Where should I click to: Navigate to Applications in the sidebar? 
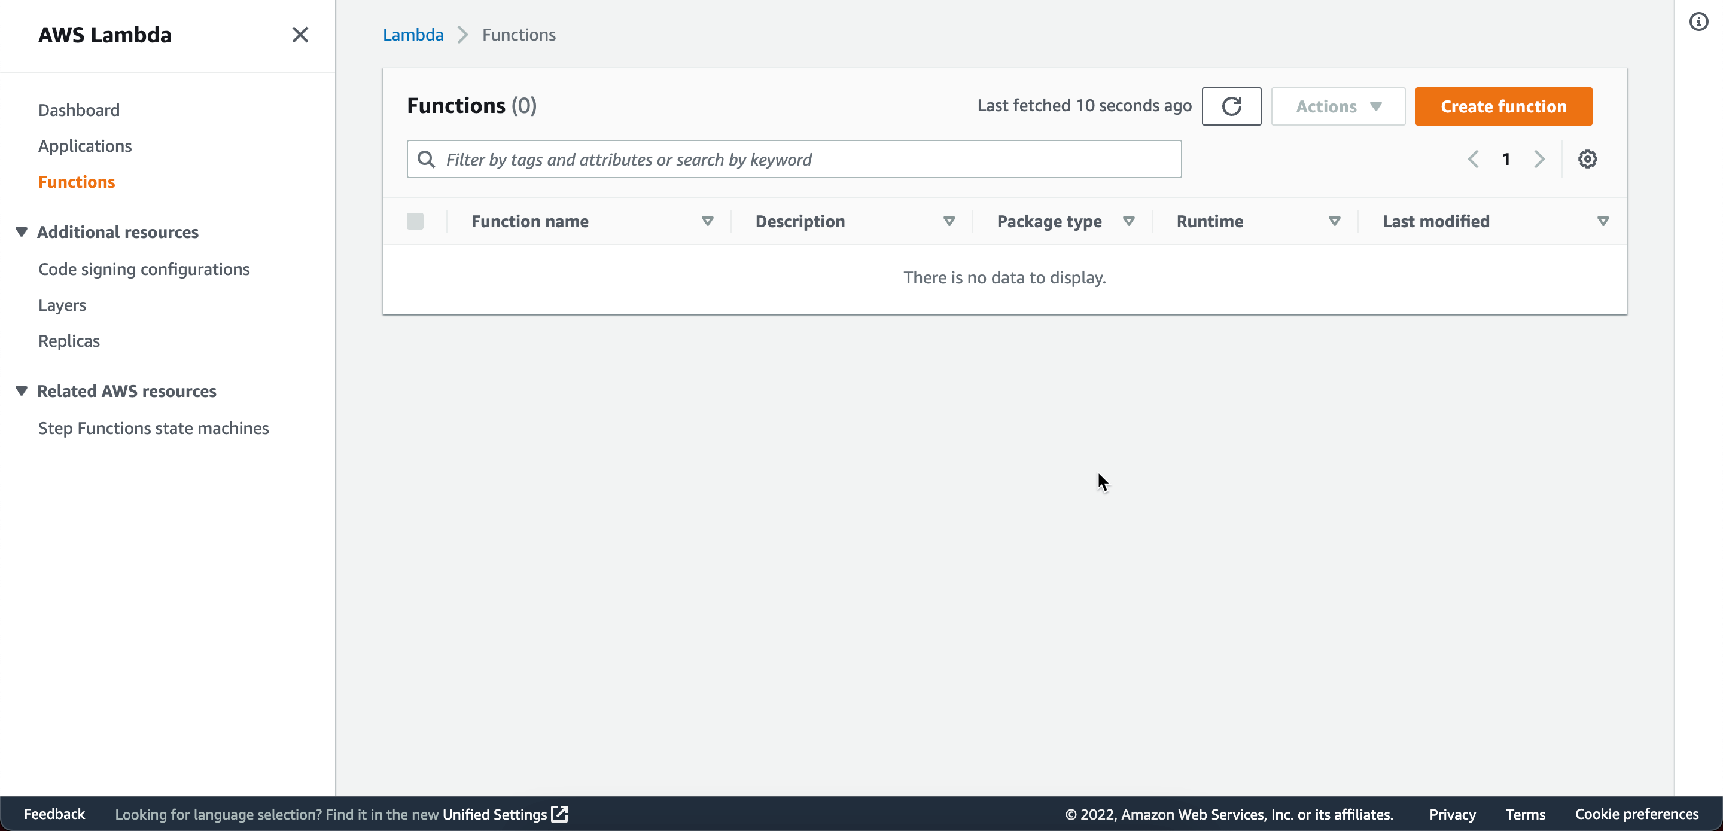pyautogui.click(x=84, y=146)
